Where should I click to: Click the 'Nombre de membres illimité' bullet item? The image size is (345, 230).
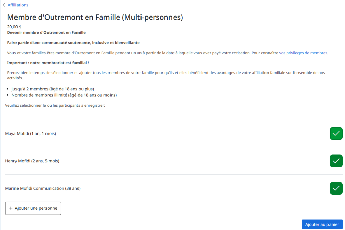click(x=64, y=95)
